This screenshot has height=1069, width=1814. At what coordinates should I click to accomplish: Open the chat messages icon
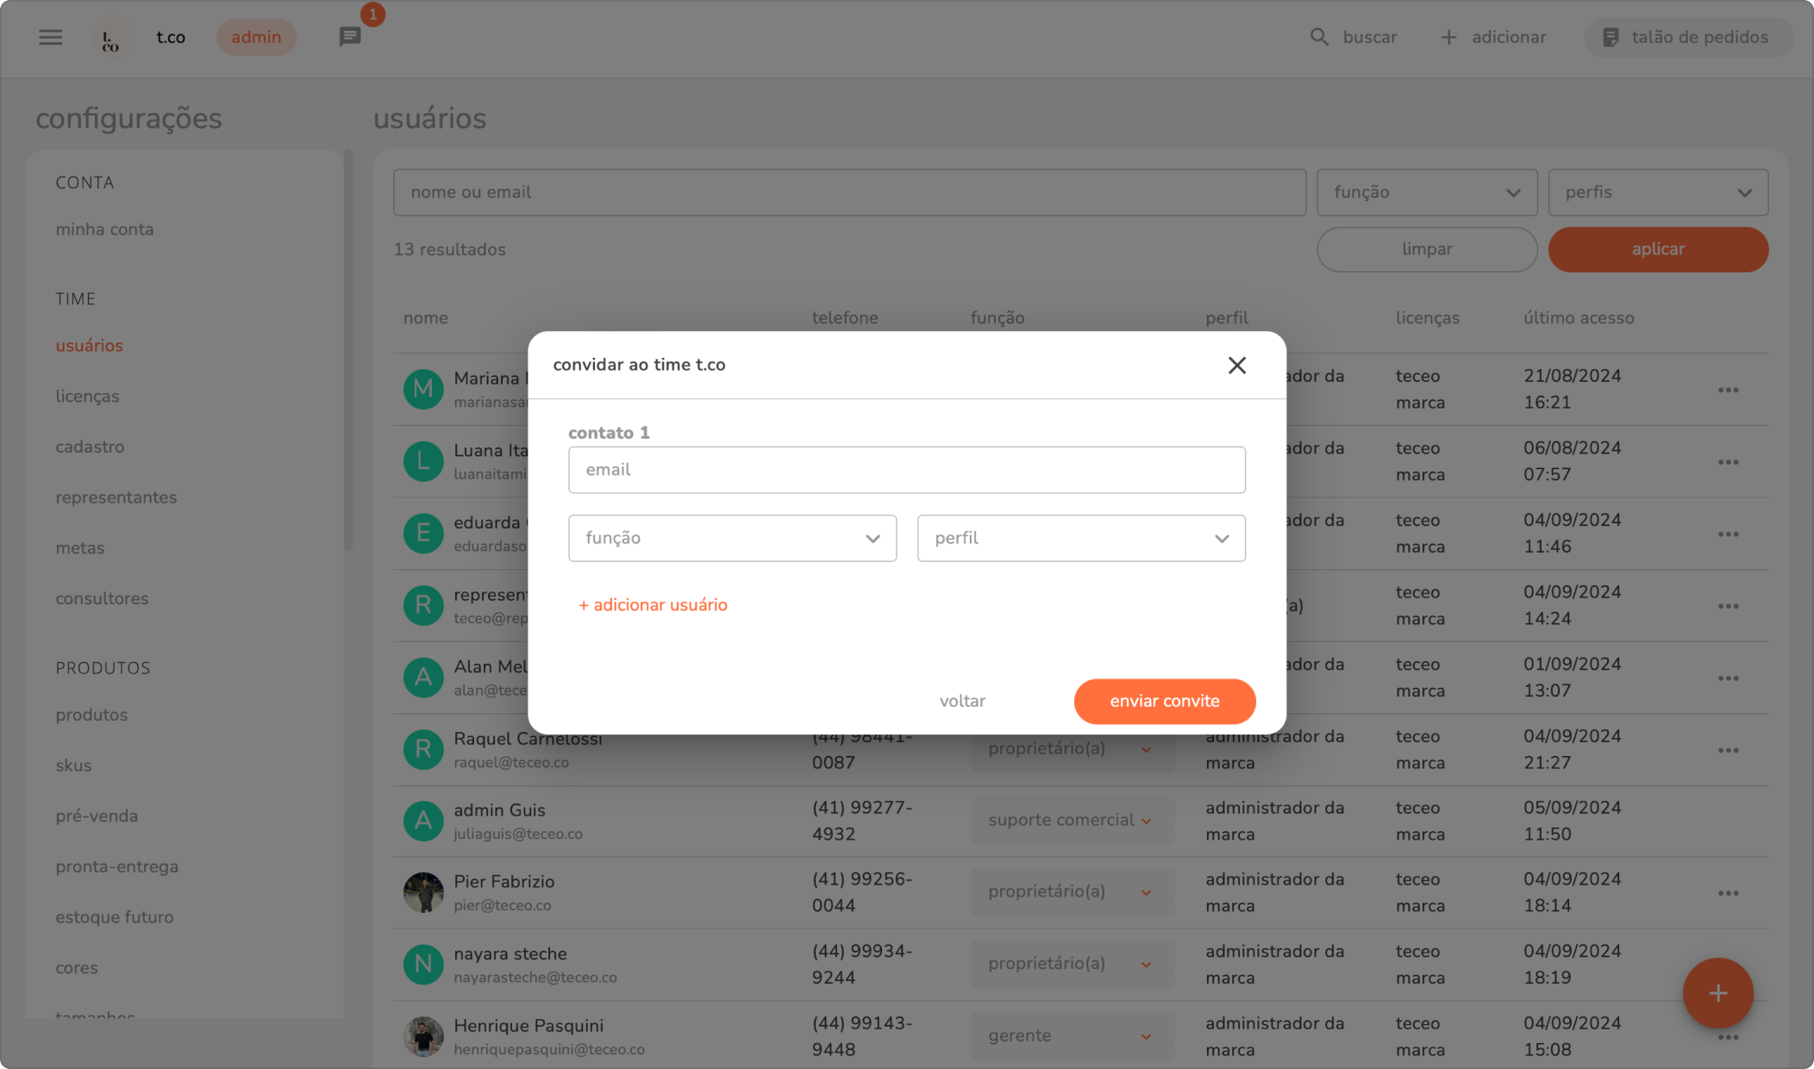349,37
